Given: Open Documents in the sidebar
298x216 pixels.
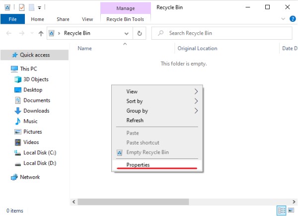Looking at the screenshot, I should 37,100.
